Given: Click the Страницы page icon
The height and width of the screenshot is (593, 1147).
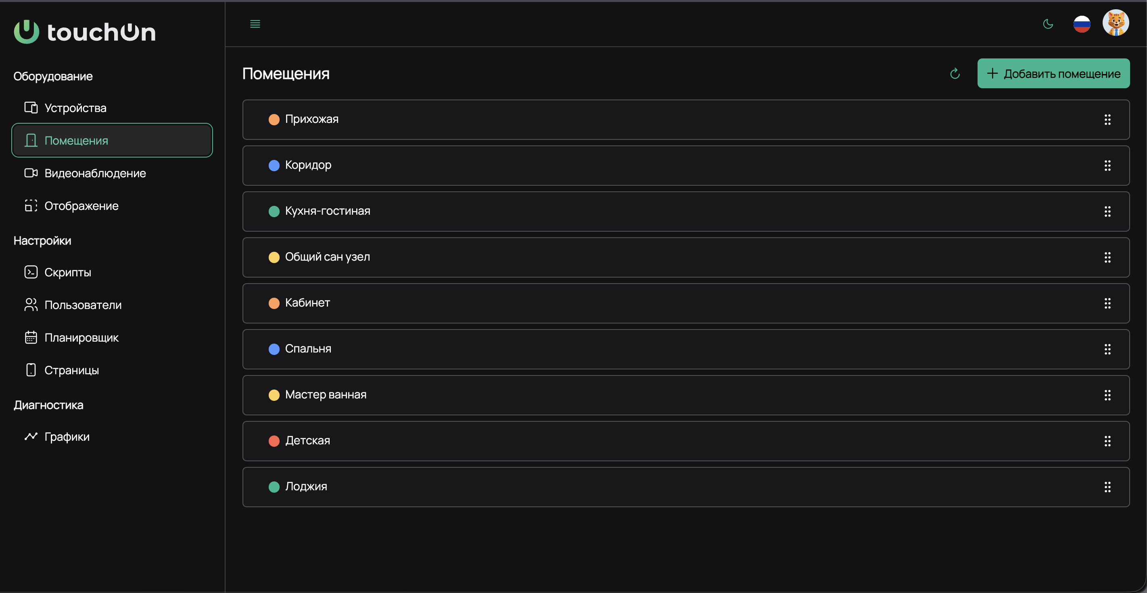Looking at the screenshot, I should click(31, 370).
